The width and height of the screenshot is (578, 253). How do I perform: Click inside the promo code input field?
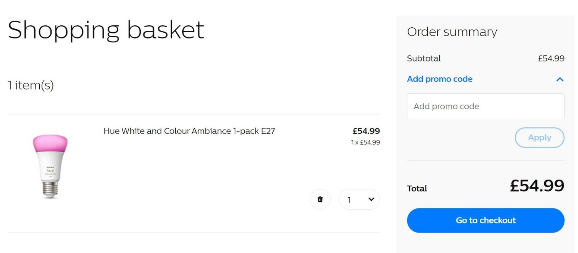click(x=485, y=106)
